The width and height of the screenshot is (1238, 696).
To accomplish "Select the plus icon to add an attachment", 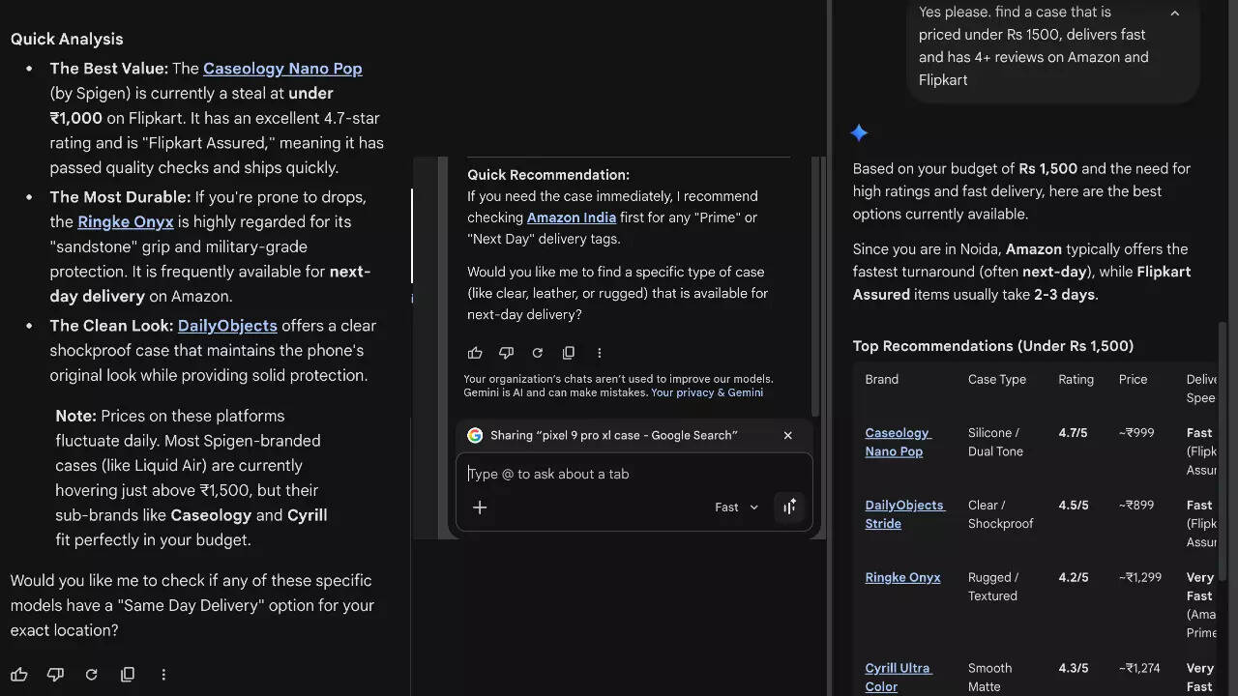I will click(480, 507).
